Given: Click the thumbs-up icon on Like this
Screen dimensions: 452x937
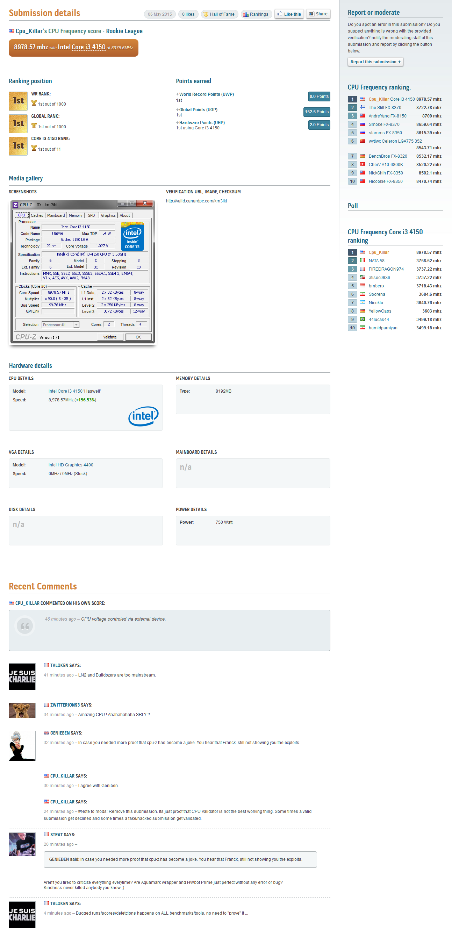Looking at the screenshot, I should 280,14.
